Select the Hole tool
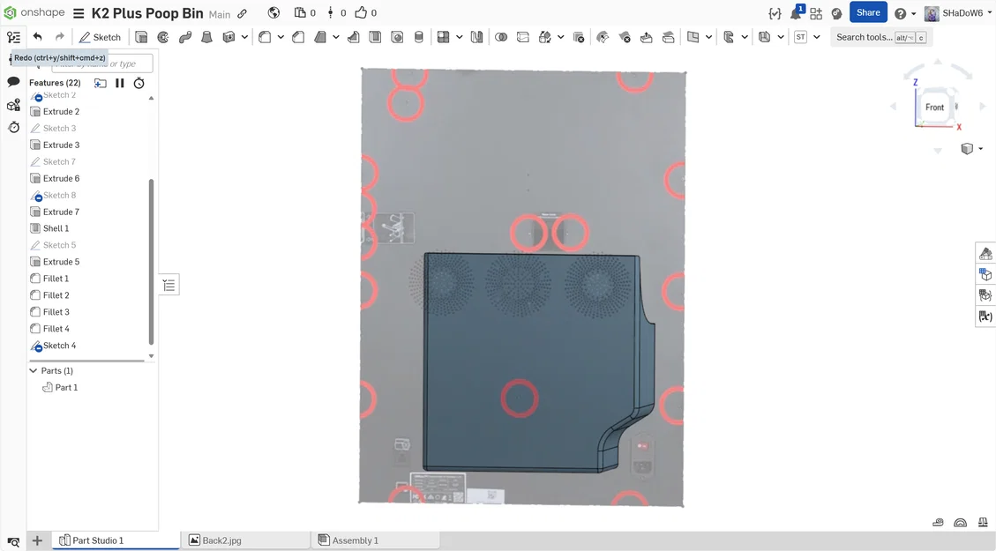The height and width of the screenshot is (551, 996). pos(397,37)
